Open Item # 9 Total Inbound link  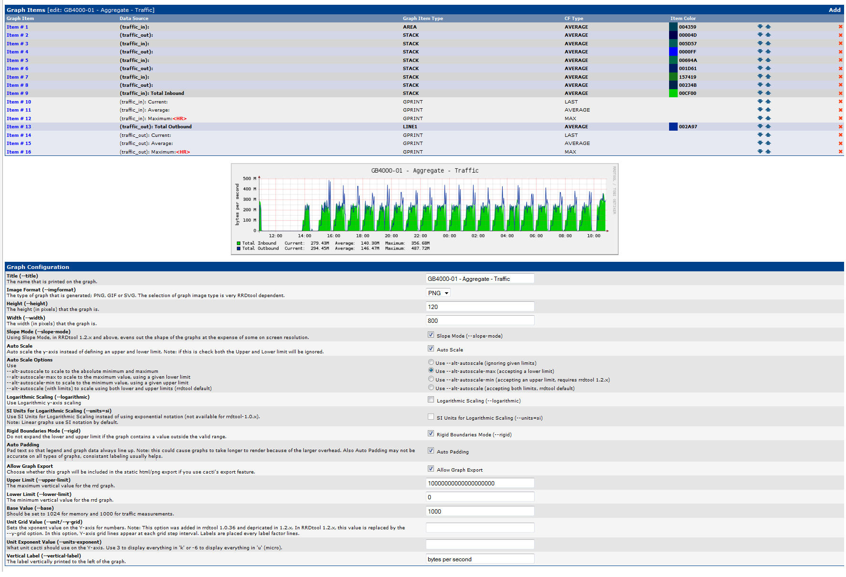point(17,93)
